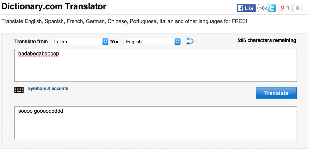Image resolution: width=311 pixels, height=150 pixels.
Task: Click the Facebook Like button
Action: pos(246,8)
